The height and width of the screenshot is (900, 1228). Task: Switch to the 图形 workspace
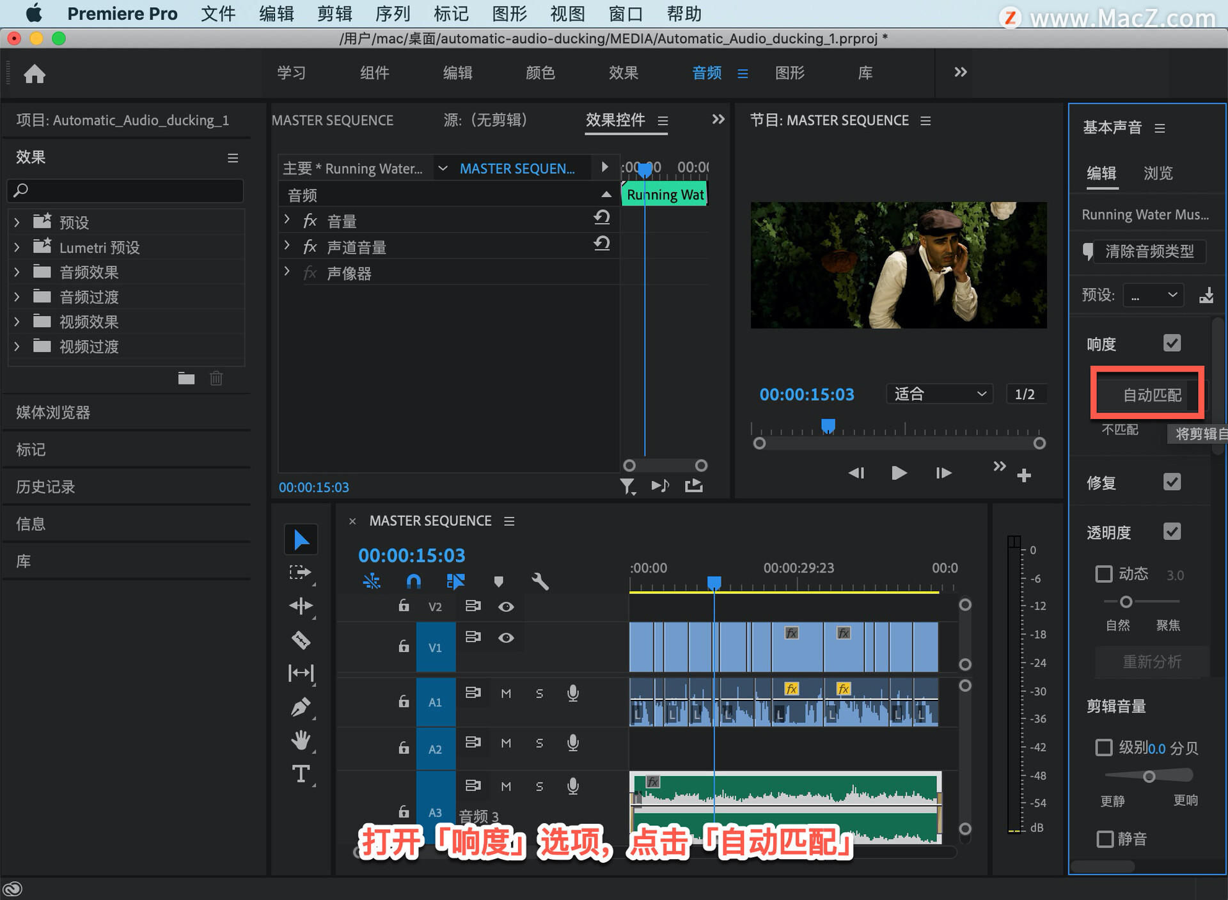tap(790, 73)
